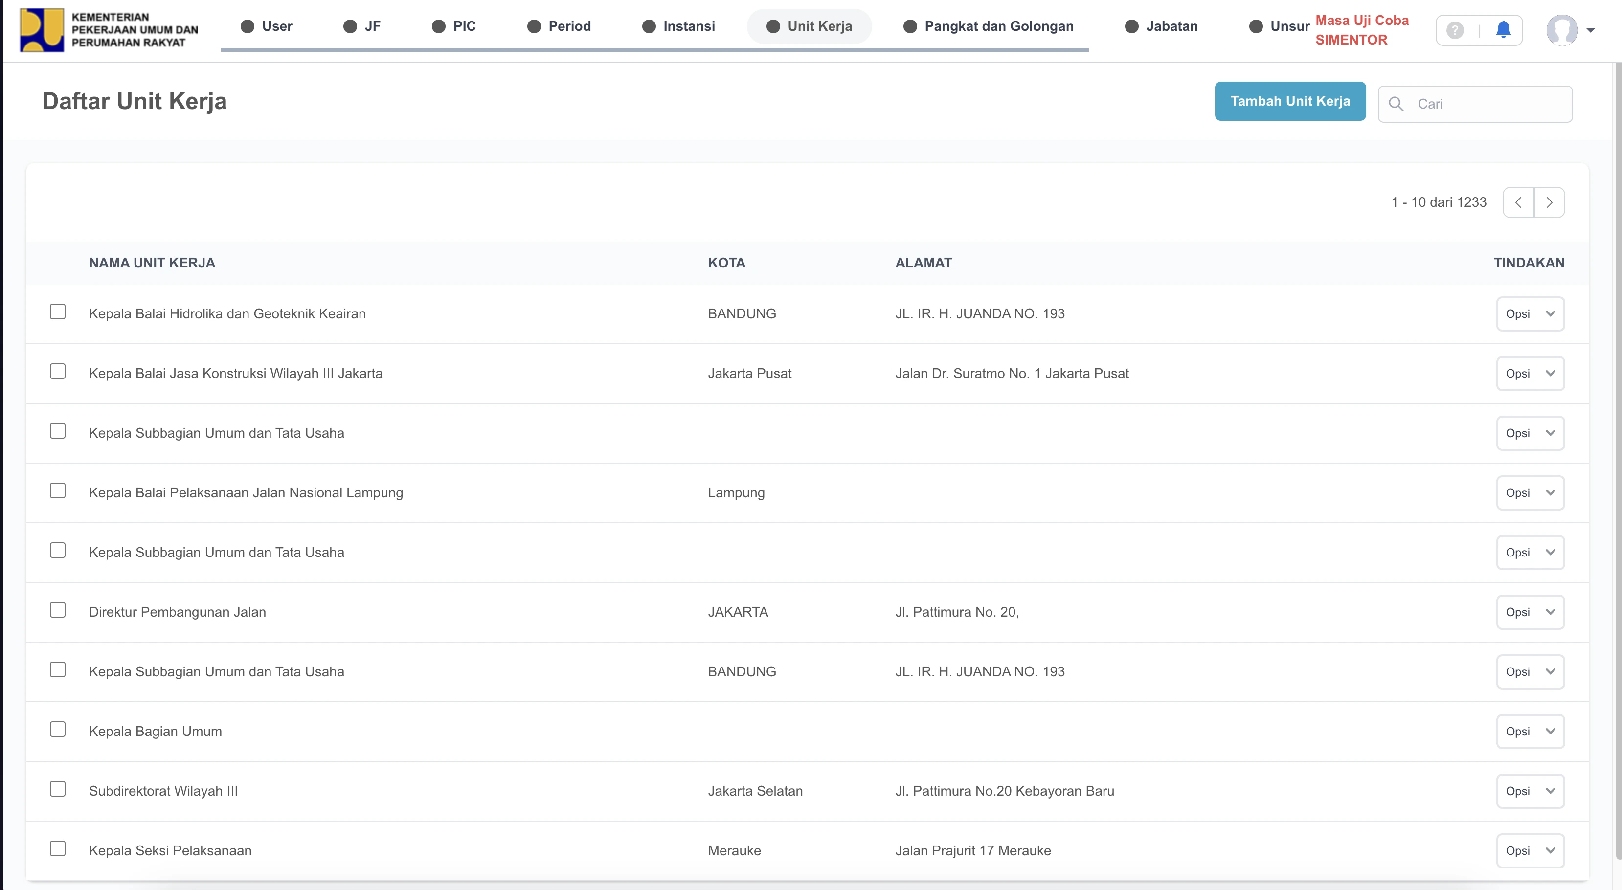Click the help question mark icon
This screenshot has height=890, width=1622.
tap(1455, 30)
